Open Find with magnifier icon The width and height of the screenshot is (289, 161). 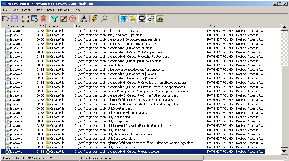[x=104, y=19]
